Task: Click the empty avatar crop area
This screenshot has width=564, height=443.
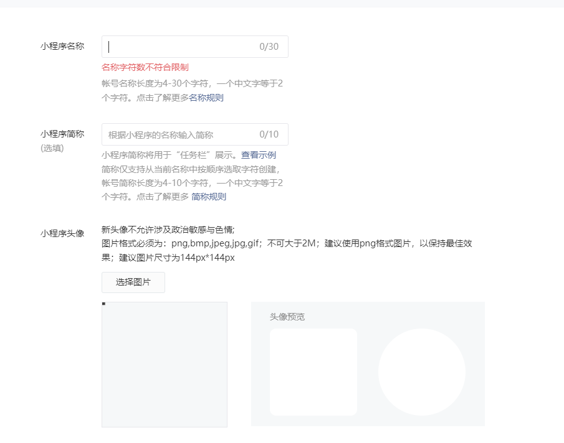Action: pos(165,365)
